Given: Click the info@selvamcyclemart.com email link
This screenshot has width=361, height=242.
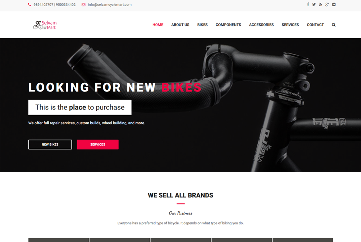Looking at the screenshot, I should 110,5.
